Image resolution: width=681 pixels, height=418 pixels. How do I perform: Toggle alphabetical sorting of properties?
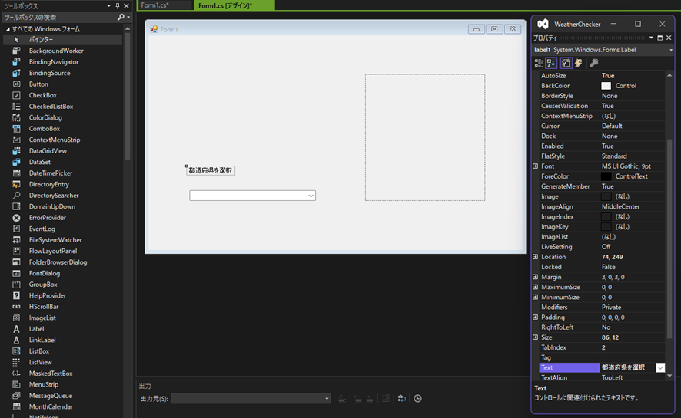tap(552, 63)
